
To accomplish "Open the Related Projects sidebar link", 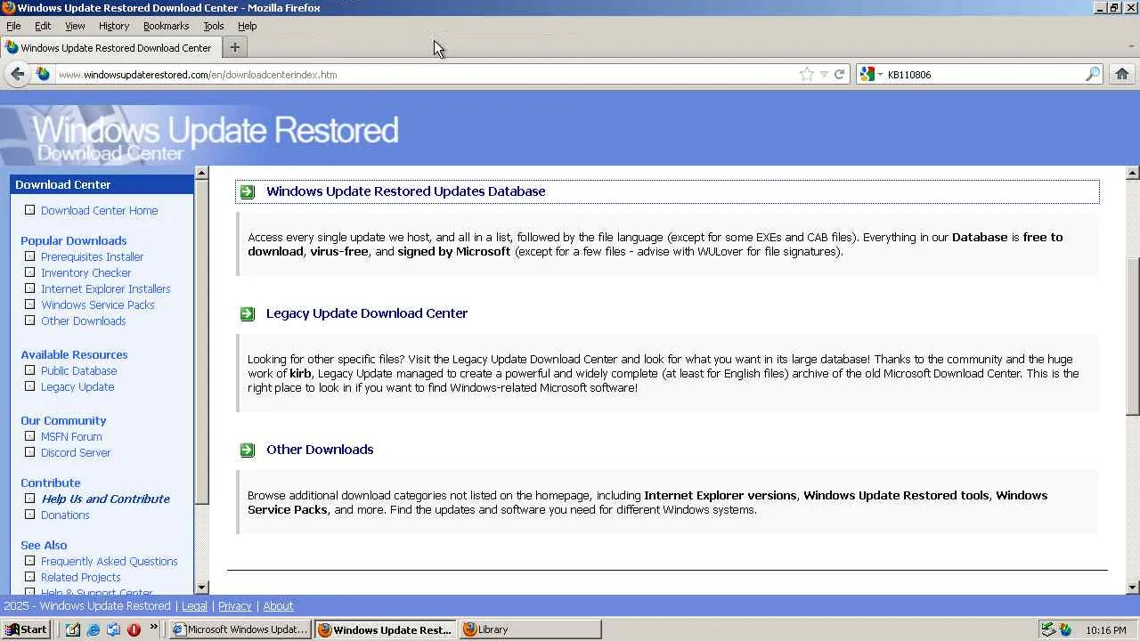I will (81, 578).
